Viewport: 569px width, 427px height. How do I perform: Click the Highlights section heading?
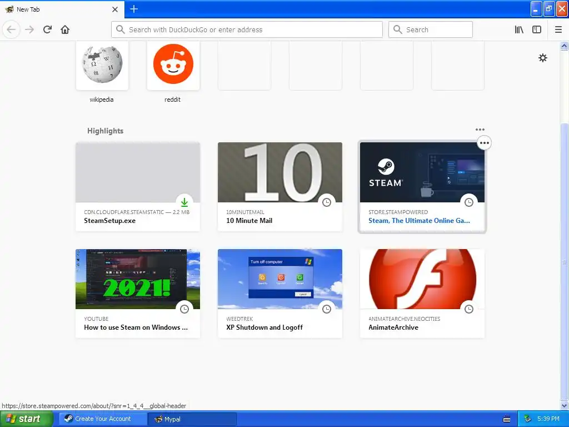pyautogui.click(x=105, y=131)
